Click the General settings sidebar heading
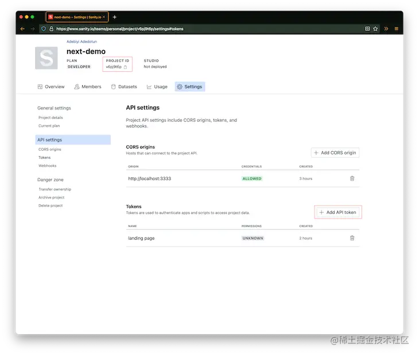Screen dimensions: 419x355 [54, 108]
